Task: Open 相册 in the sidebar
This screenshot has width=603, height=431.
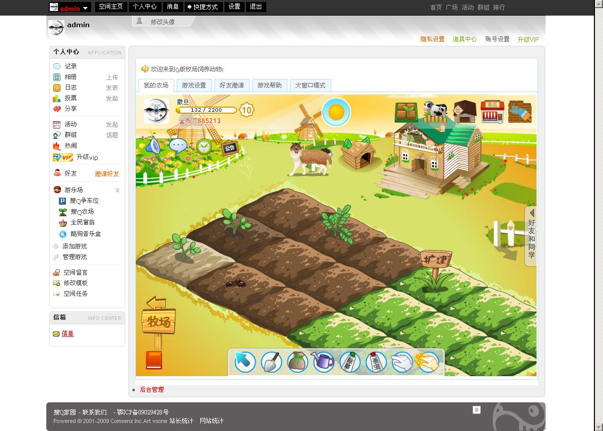Action: [70, 77]
